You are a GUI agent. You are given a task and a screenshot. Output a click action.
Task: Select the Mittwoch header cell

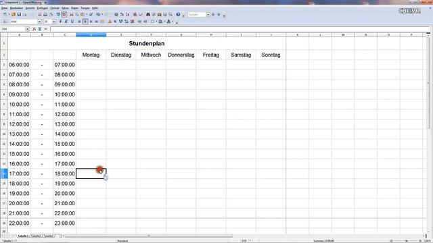pyautogui.click(x=151, y=55)
